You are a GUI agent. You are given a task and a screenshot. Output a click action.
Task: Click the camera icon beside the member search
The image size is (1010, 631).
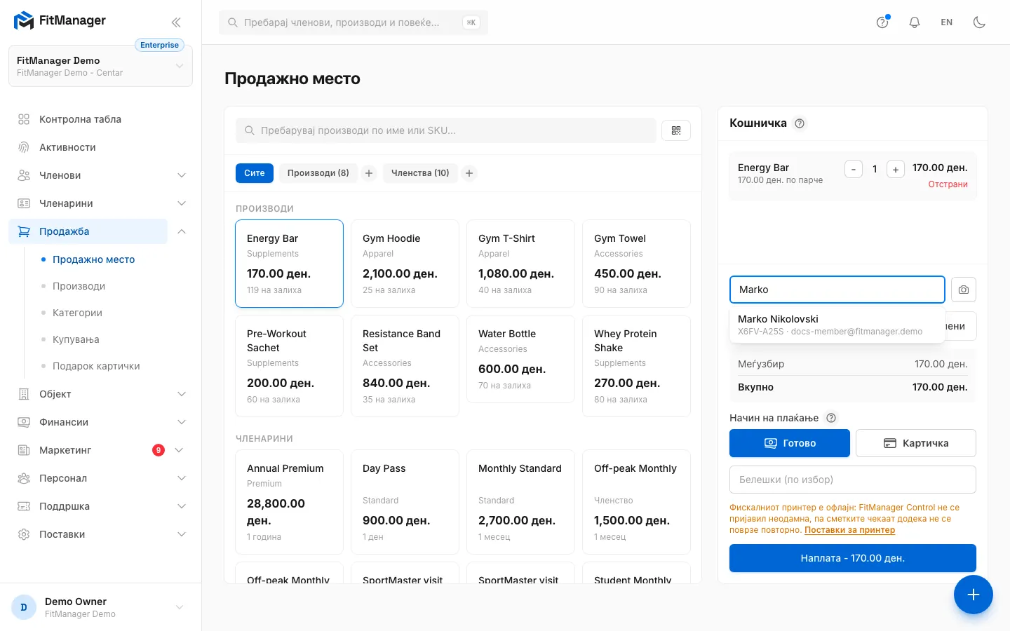tap(964, 290)
